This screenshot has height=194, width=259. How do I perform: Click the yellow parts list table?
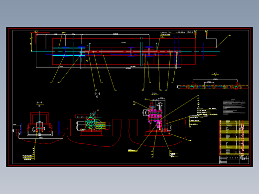click(234, 138)
